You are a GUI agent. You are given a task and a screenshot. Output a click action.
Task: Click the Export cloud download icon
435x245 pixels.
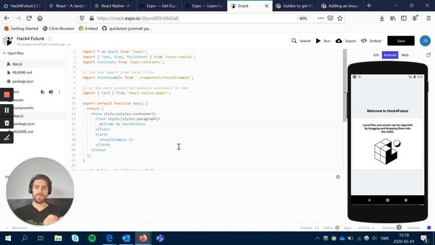click(338, 41)
